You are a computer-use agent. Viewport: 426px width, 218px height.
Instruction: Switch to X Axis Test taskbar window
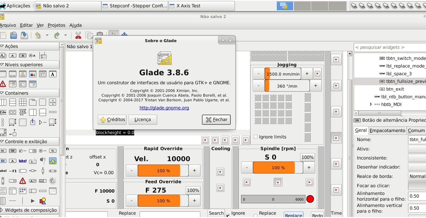(x=201, y=6)
